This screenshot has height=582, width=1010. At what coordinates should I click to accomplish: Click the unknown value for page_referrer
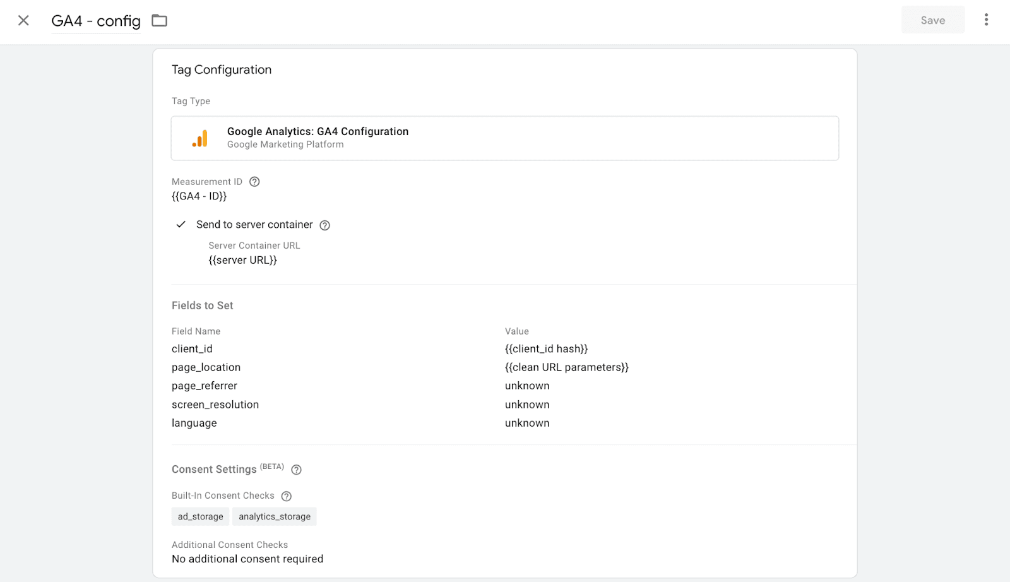pos(527,386)
